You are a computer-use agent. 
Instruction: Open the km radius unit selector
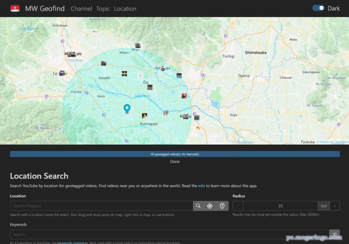pyautogui.click(x=324, y=206)
